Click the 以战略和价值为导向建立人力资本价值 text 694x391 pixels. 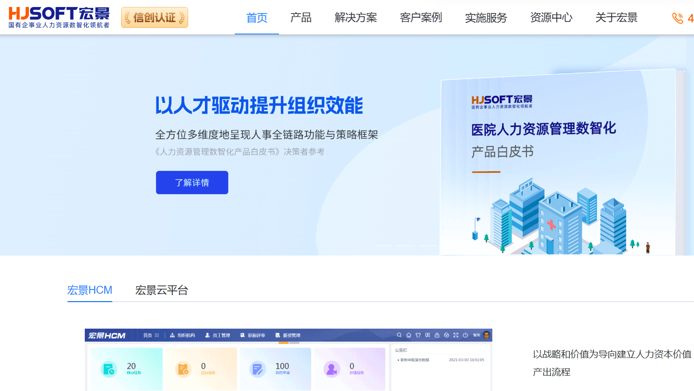pyautogui.click(x=612, y=354)
